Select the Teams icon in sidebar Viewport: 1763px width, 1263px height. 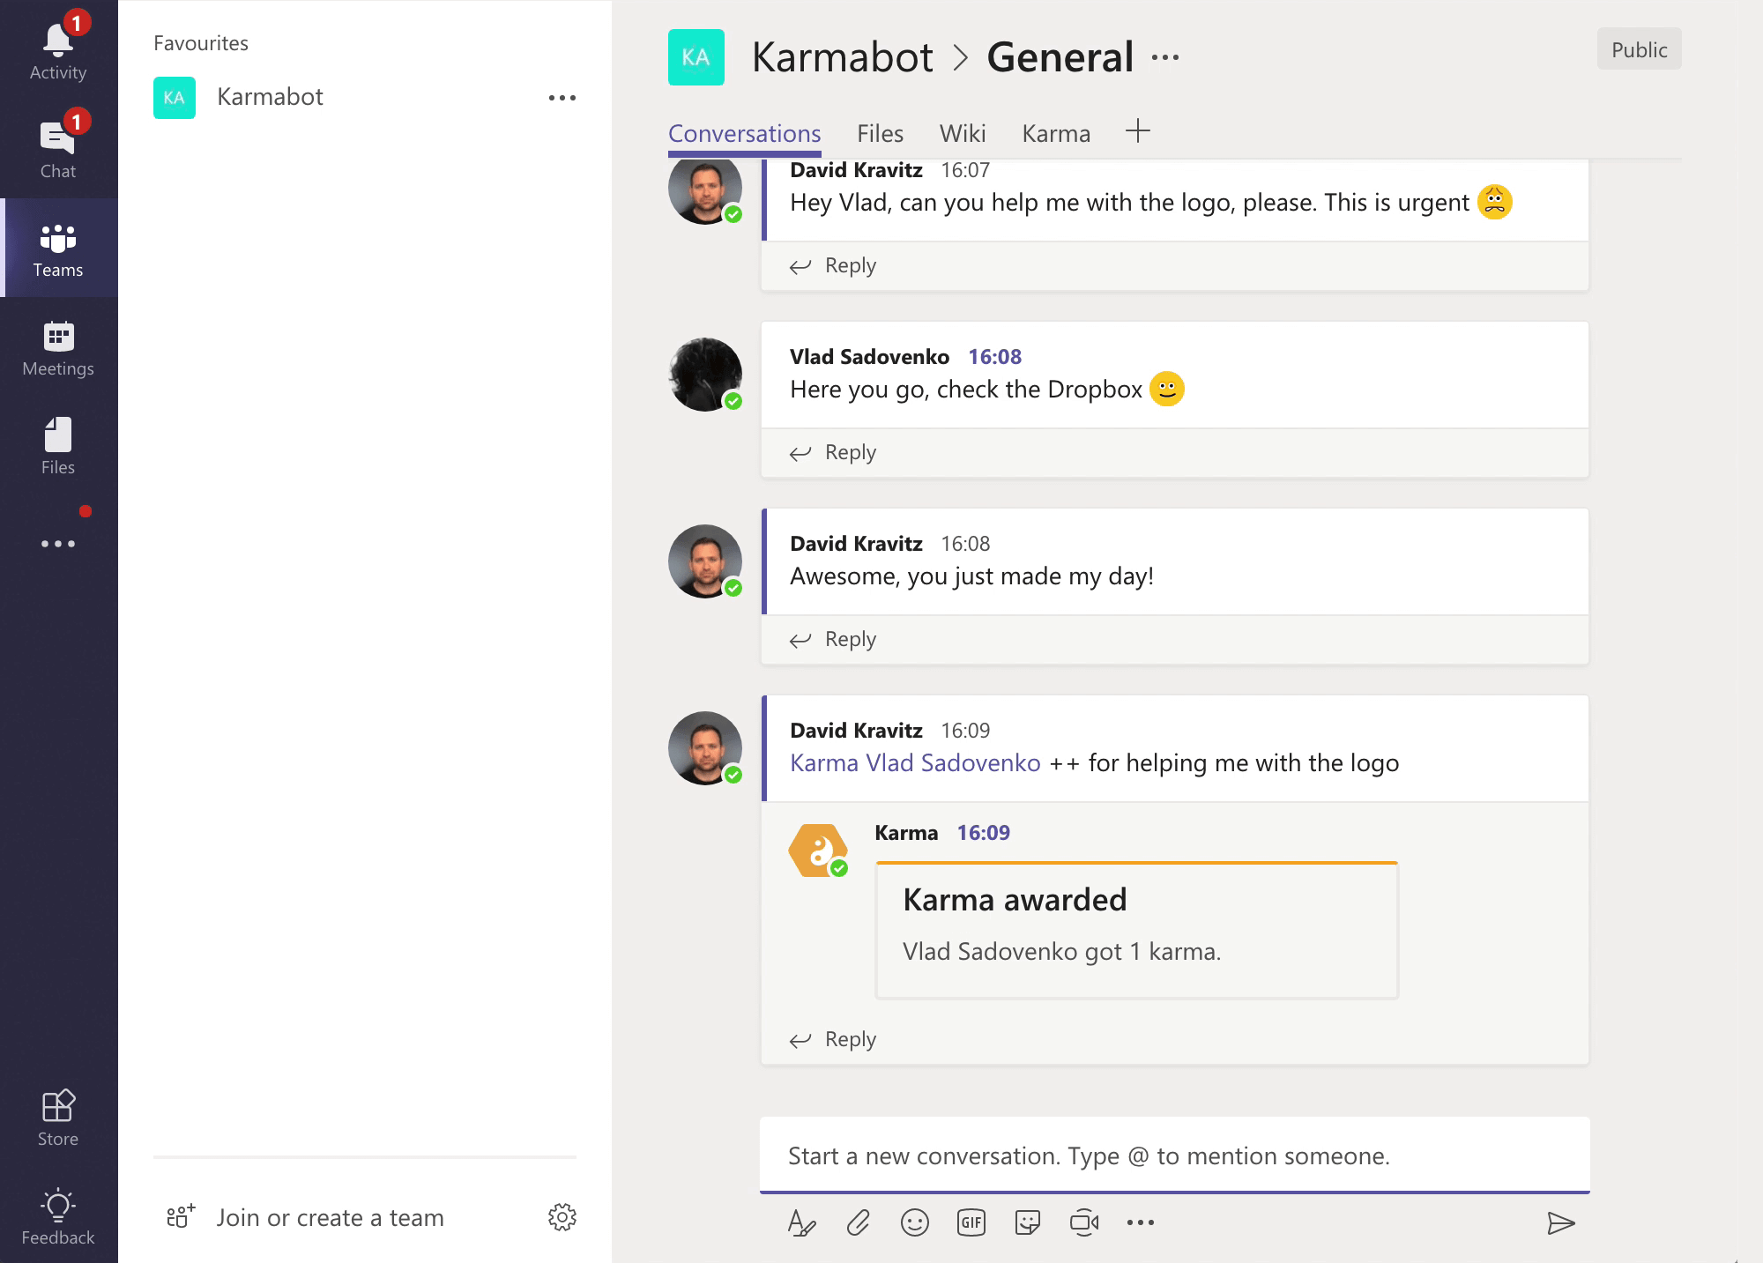pyautogui.click(x=59, y=248)
